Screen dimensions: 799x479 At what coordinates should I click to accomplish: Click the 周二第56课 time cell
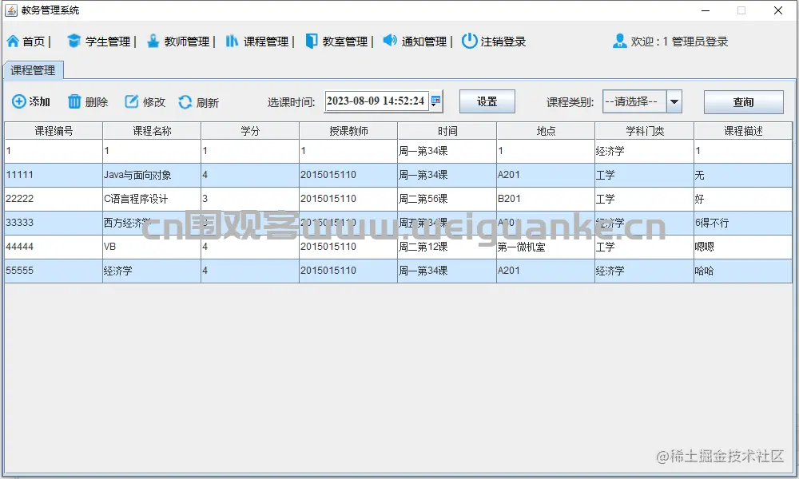[447, 199]
